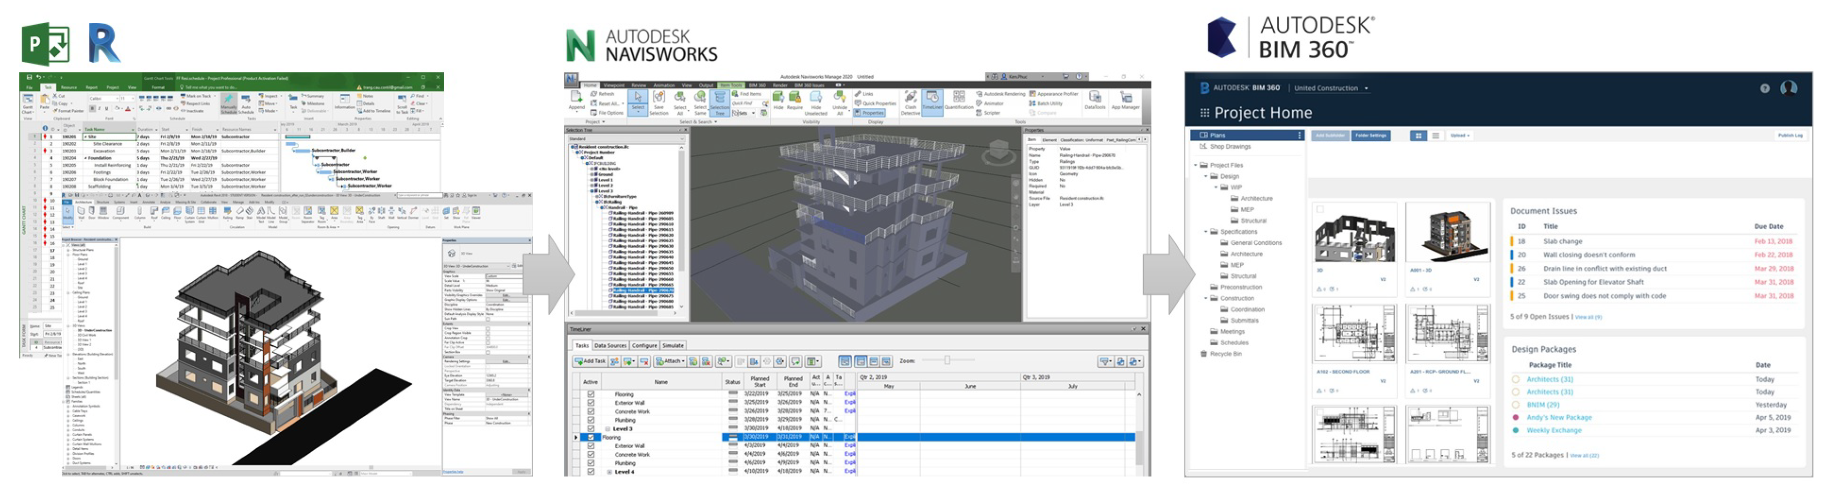Image resolution: width=1831 pixels, height=502 pixels.
Task: Open the Simulate tab in TimeLiner
Action: tap(673, 346)
